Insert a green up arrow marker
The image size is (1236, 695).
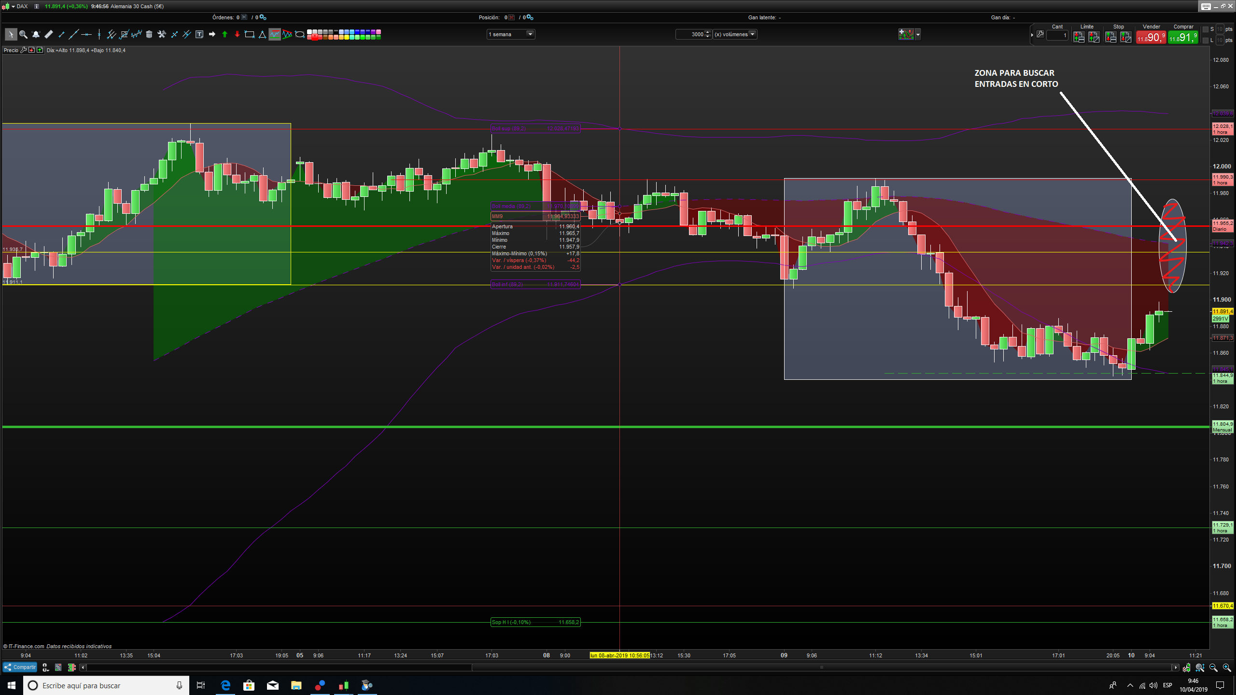click(x=225, y=34)
